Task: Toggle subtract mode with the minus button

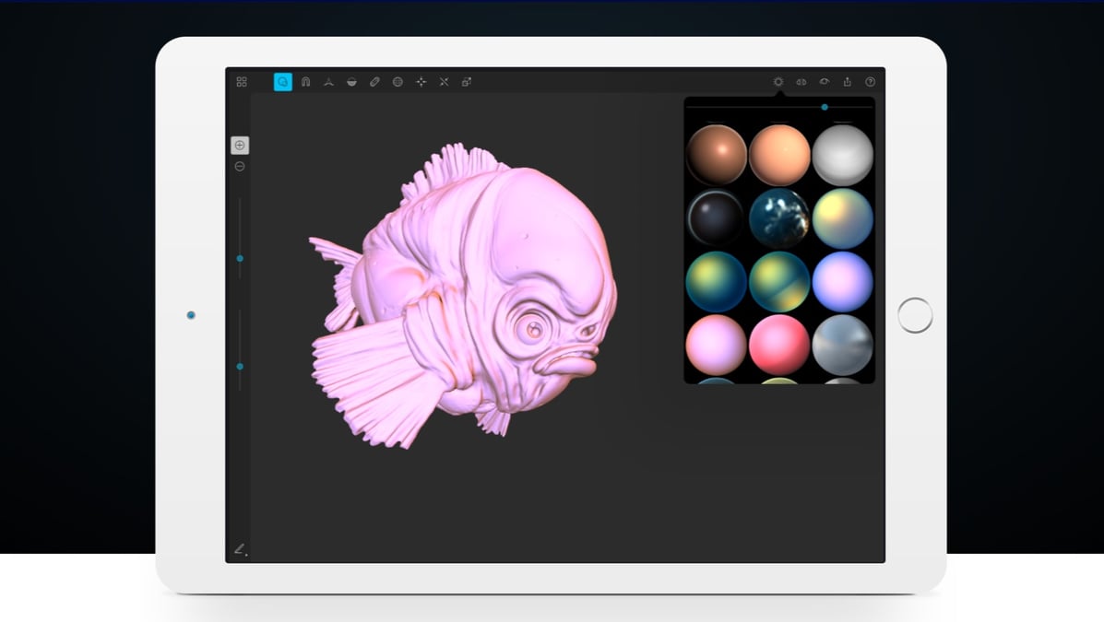Action: coord(239,166)
